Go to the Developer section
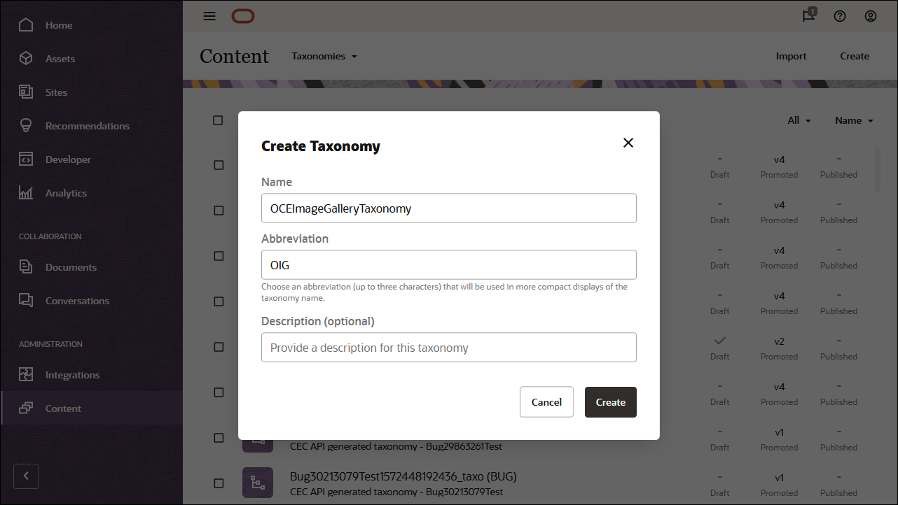898x505 pixels. pos(68,159)
